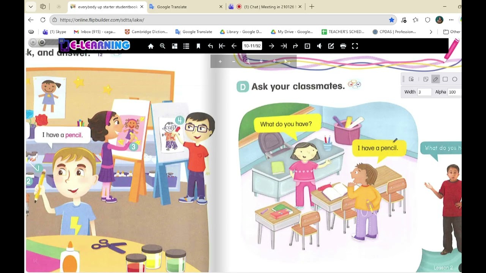This screenshot has height=273, width=486.
Task: Open the Other favorites folder
Action: coord(452,32)
